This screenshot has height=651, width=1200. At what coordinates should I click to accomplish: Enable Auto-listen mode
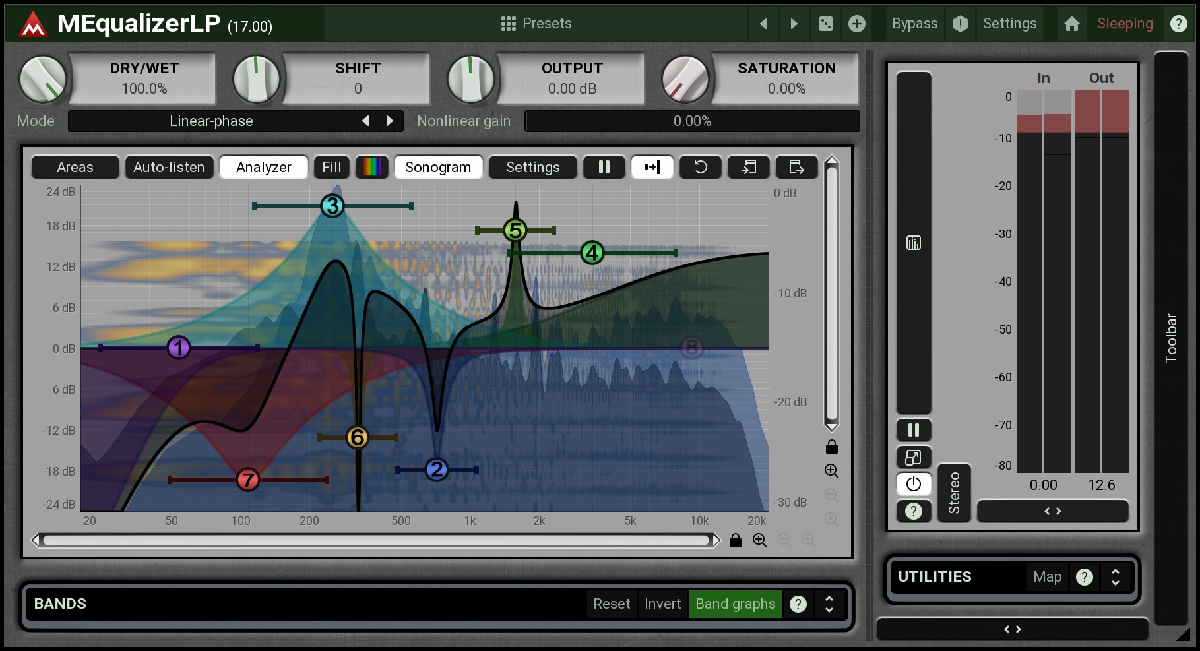point(169,168)
